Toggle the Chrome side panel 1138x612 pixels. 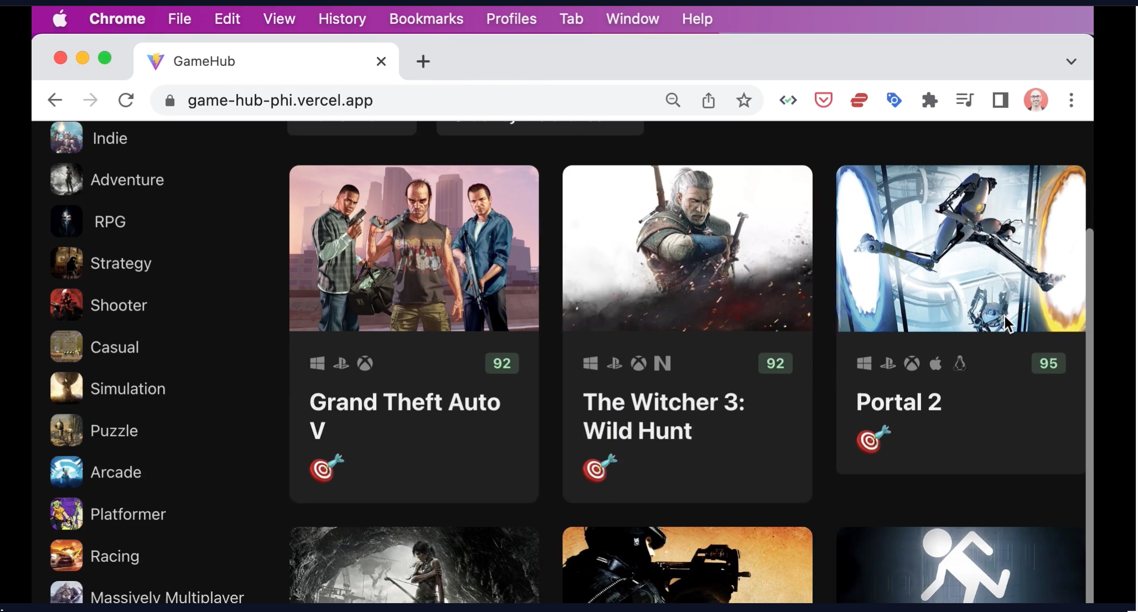pyautogui.click(x=1000, y=100)
